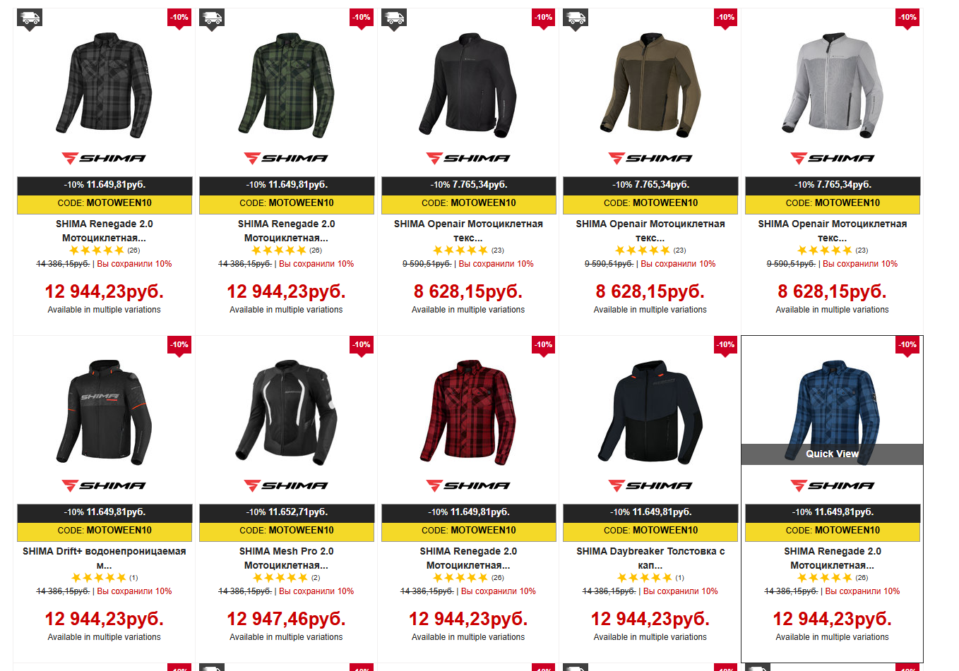Open SHIMA Drift+ водонепроницаемая product title
Viewport: 959px width, 671px height.
click(104, 558)
